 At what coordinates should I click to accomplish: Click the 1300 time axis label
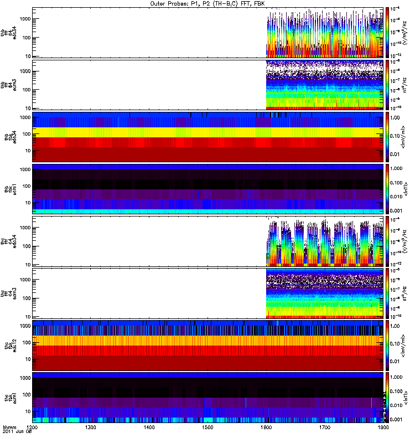[x=90, y=427]
